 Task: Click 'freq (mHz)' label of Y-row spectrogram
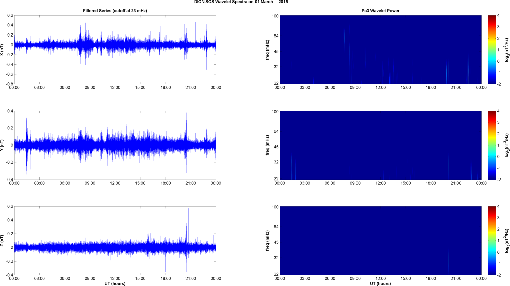(268, 145)
